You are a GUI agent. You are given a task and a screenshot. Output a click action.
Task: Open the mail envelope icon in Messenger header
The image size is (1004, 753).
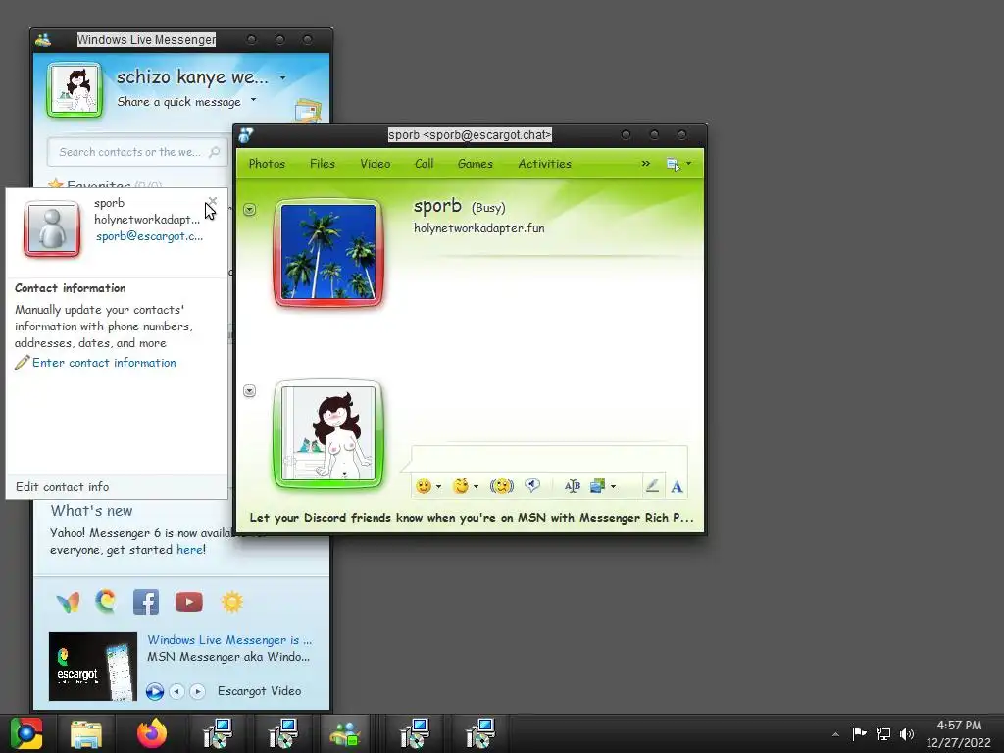click(x=308, y=110)
